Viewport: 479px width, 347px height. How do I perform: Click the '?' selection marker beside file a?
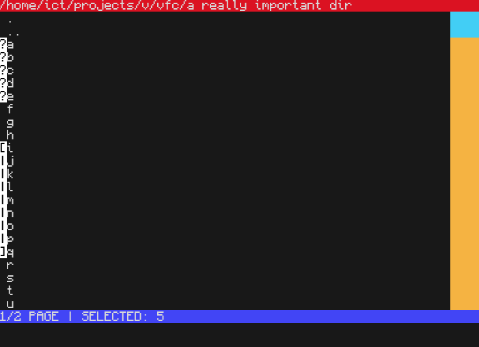point(3,44)
